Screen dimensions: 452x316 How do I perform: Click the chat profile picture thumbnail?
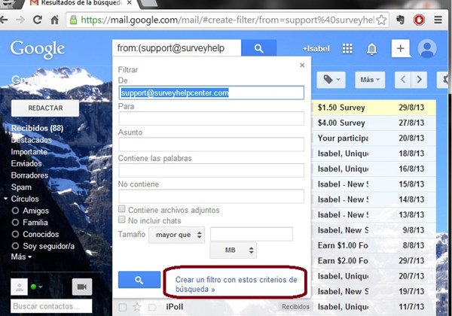(20, 287)
